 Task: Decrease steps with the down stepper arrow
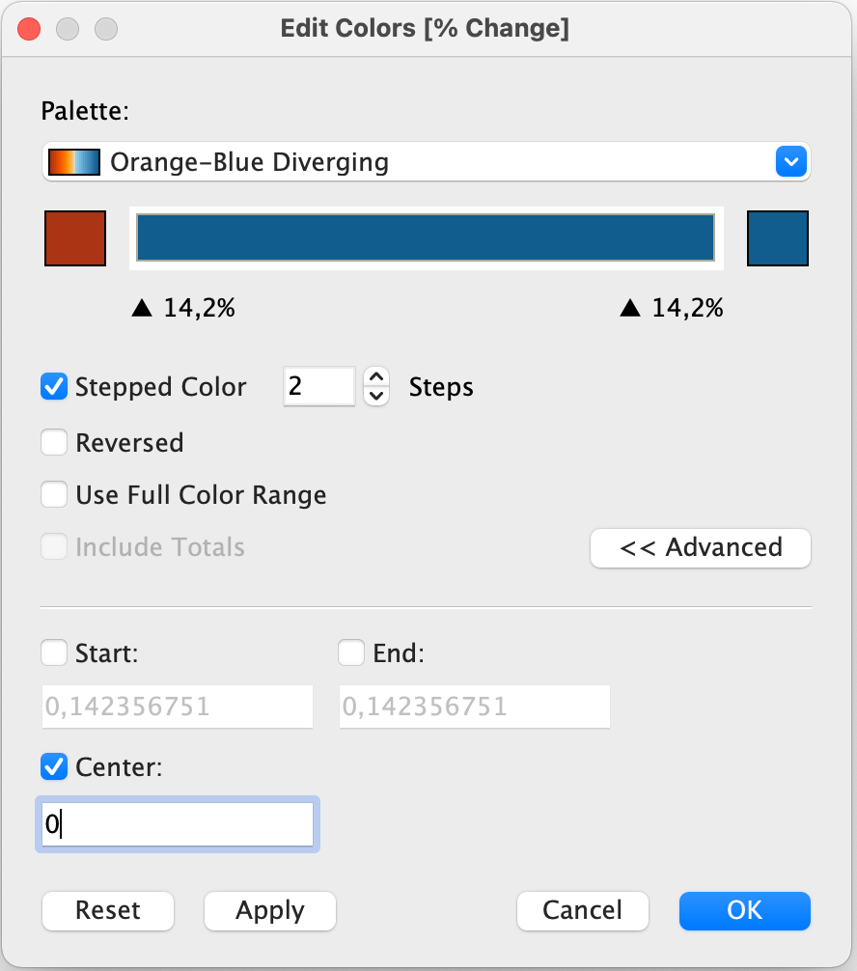(x=376, y=396)
